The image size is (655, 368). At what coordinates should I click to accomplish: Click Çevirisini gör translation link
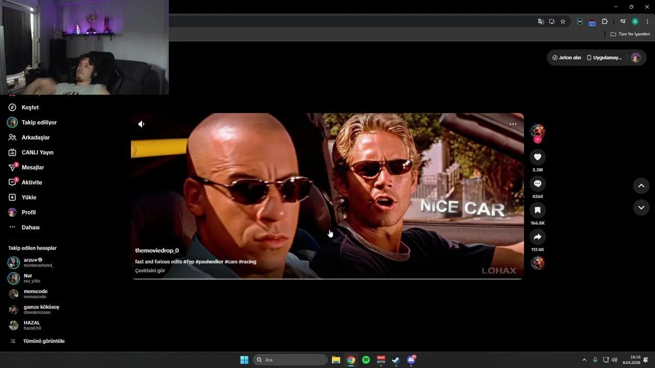[x=150, y=271]
